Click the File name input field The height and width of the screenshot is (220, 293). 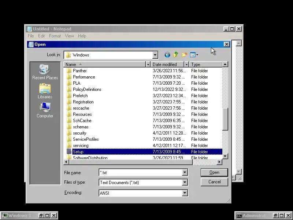click(141, 172)
